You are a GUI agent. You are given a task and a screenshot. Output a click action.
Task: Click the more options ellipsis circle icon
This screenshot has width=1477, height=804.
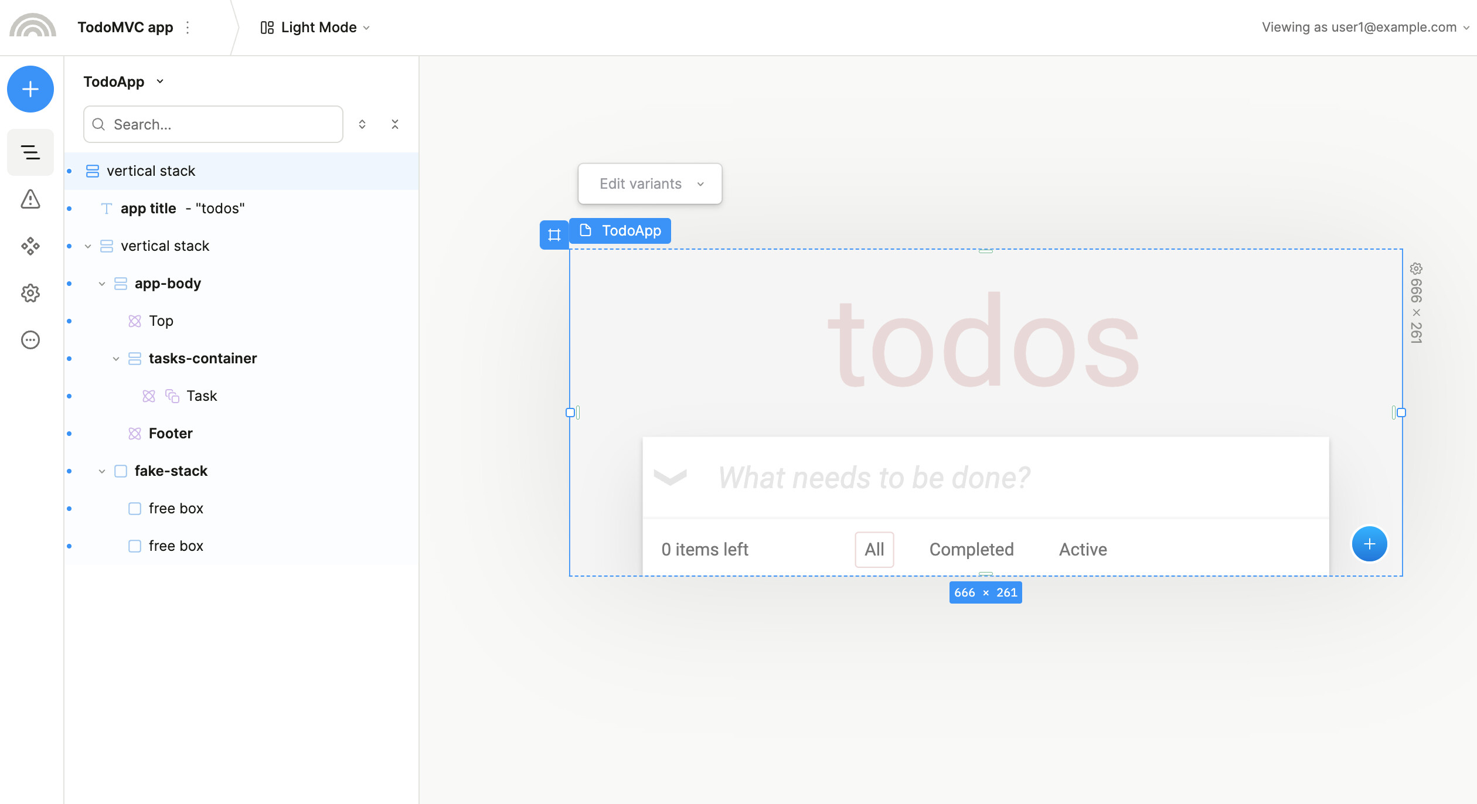tap(30, 340)
